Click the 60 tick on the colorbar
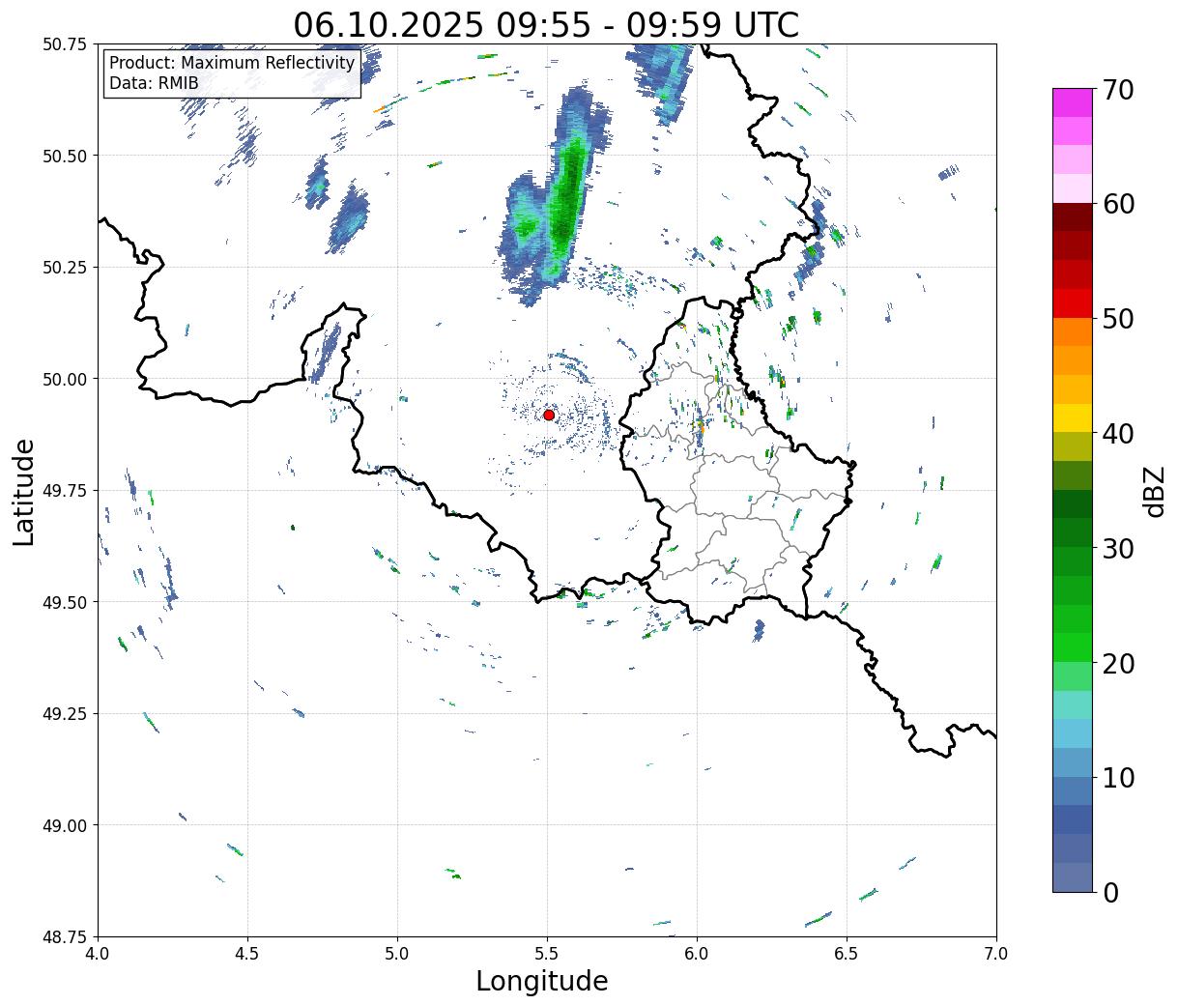Viewport: 1178px width, 1005px height. pos(1117,204)
